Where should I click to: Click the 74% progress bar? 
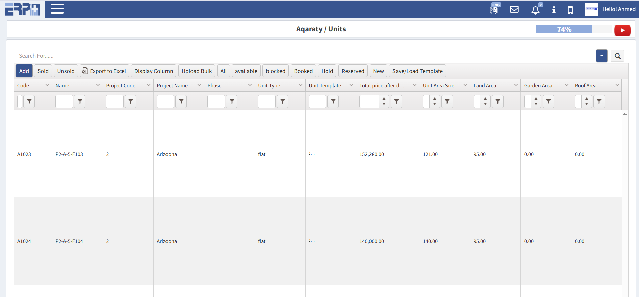pyautogui.click(x=564, y=29)
